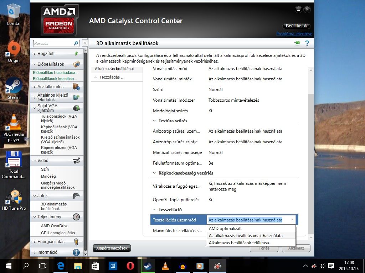This screenshot has width=365, height=273.
Task: Open Lomtár recycle bin on desktop
Action: (x=14, y=14)
